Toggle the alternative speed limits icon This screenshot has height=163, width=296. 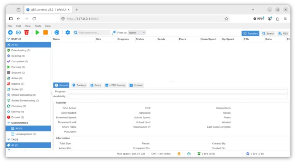pyautogui.click(x=189, y=154)
